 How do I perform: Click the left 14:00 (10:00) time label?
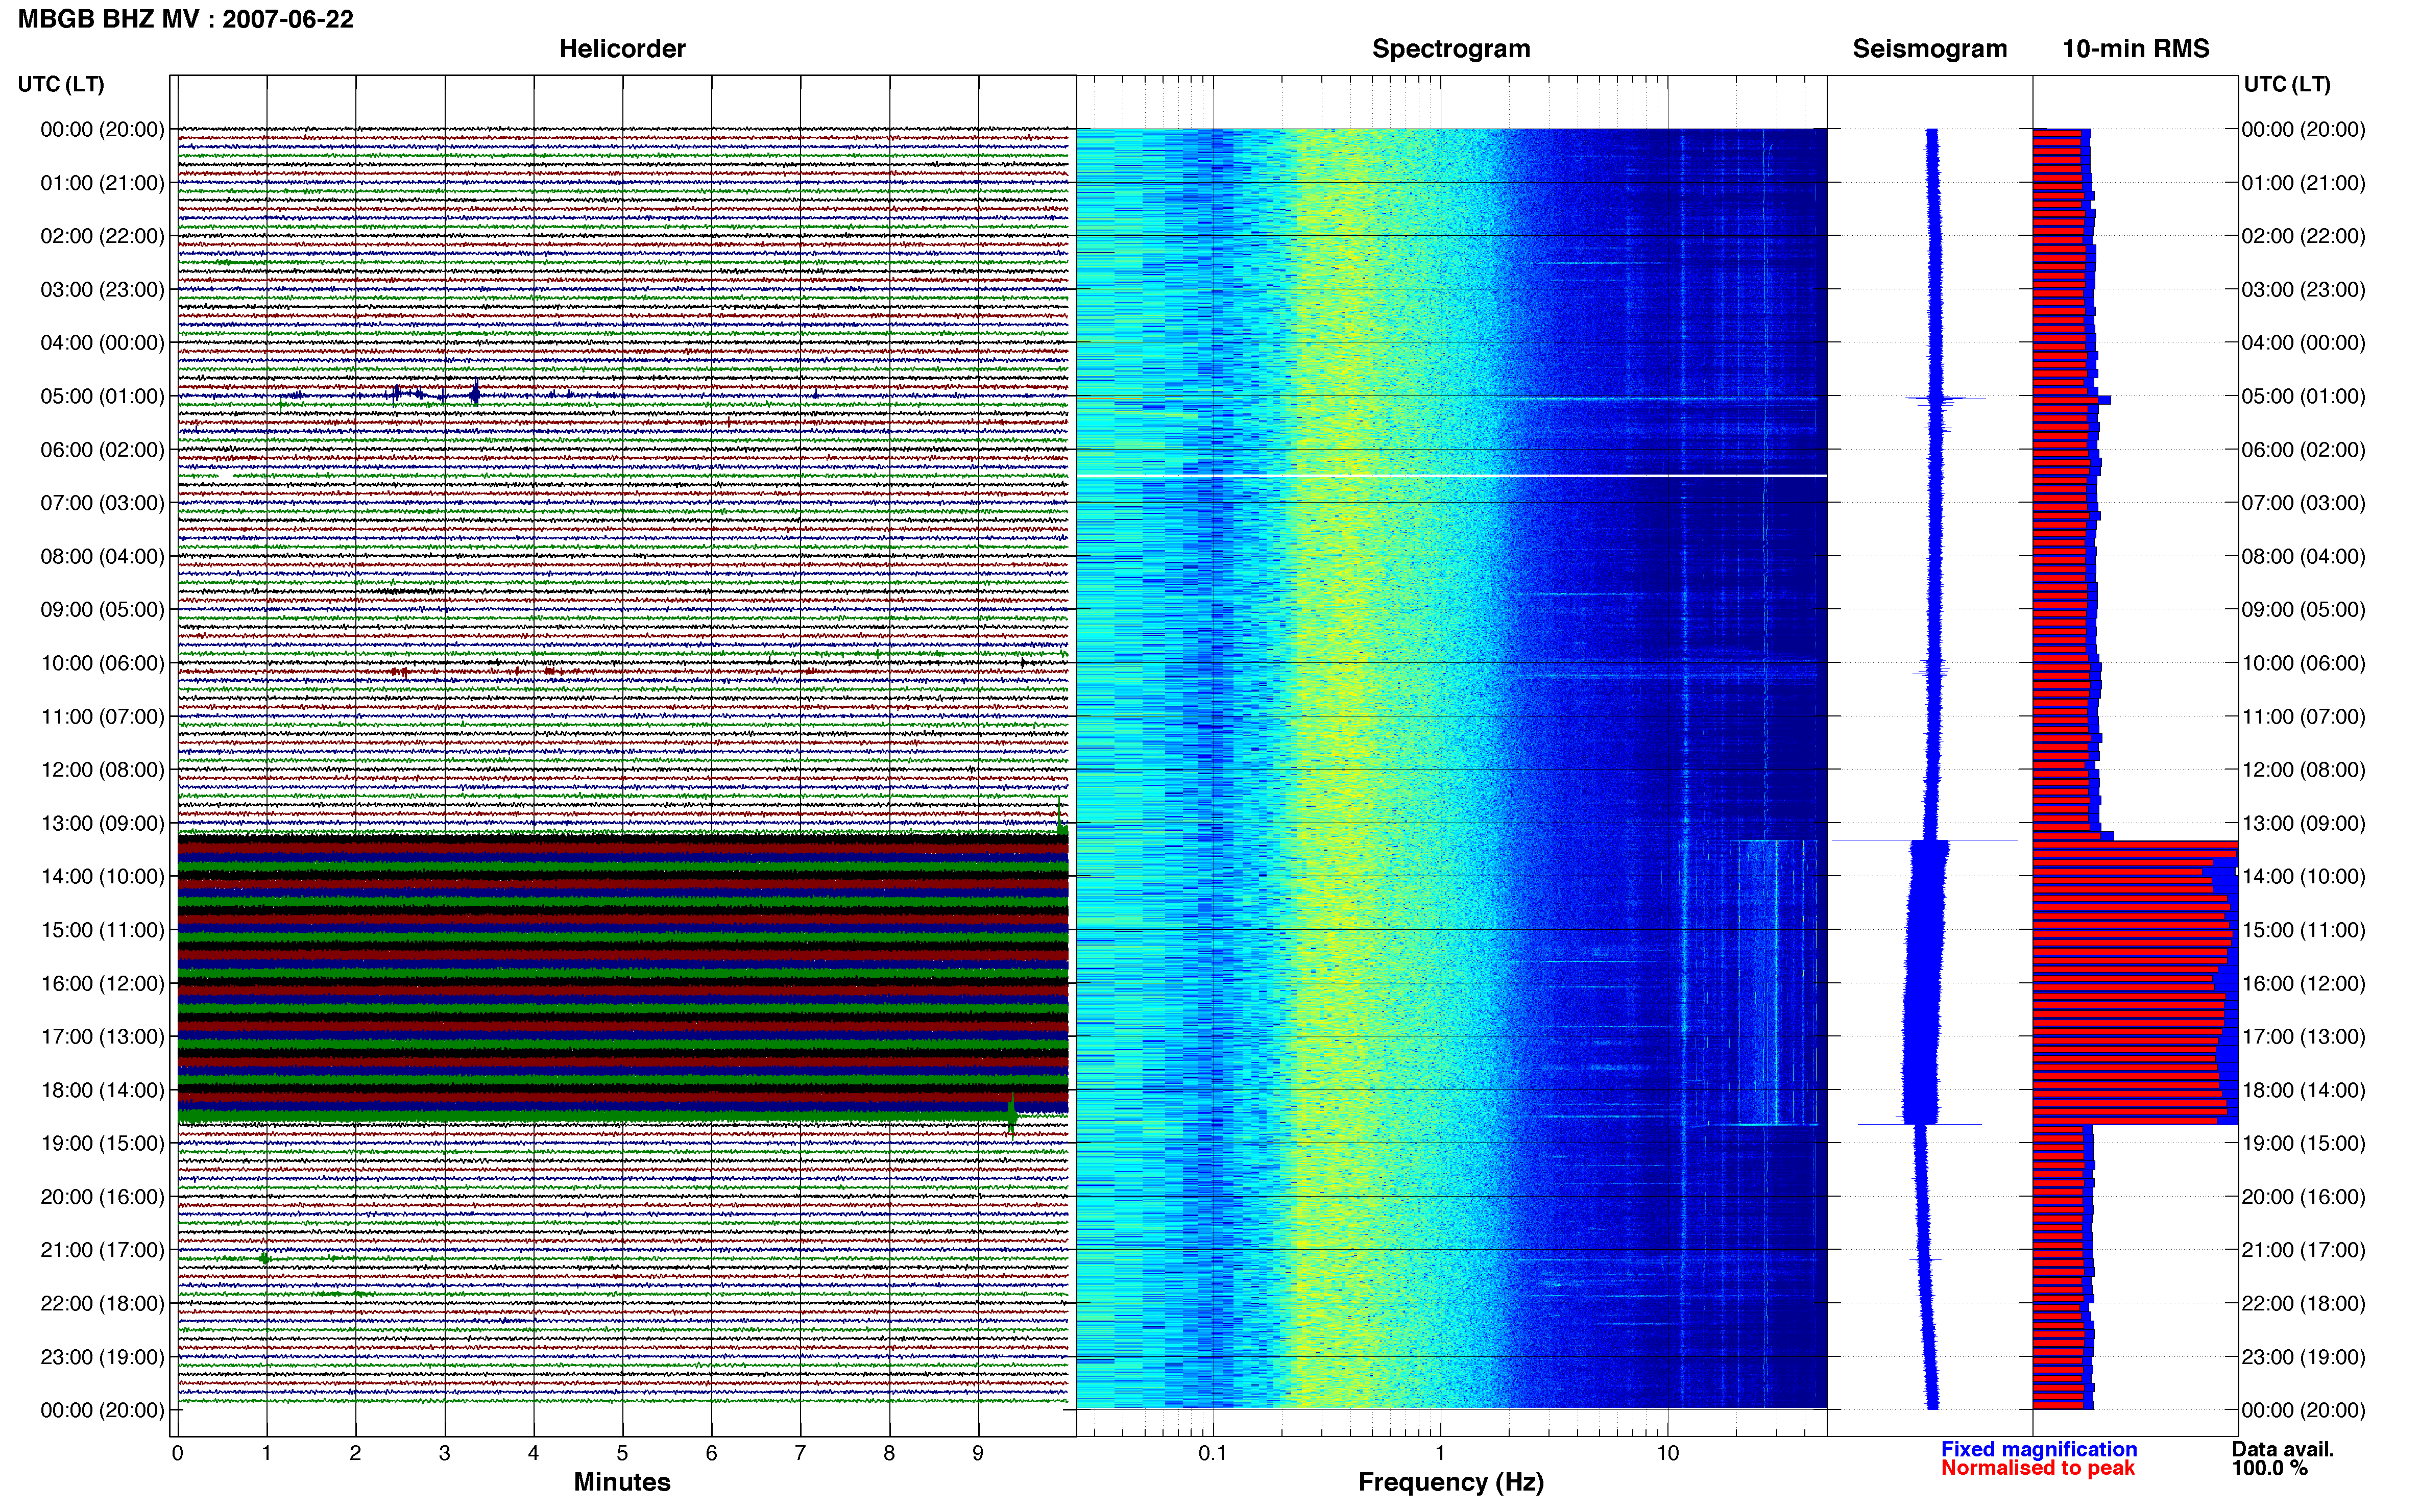tap(102, 876)
